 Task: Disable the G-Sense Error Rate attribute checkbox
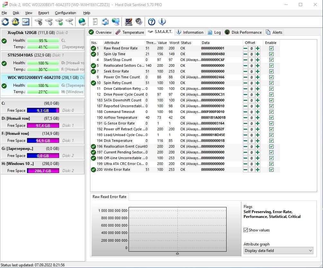[271, 123]
